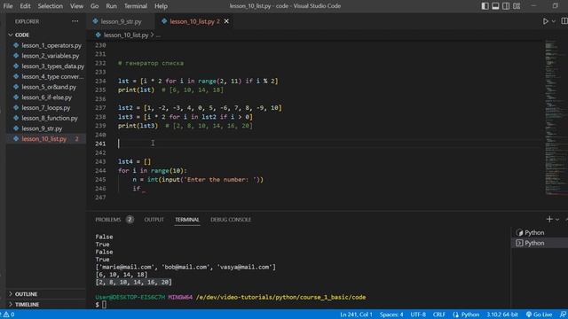Switch to TERMINAL panel tab
The image size is (568, 319).
(x=187, y=220)
